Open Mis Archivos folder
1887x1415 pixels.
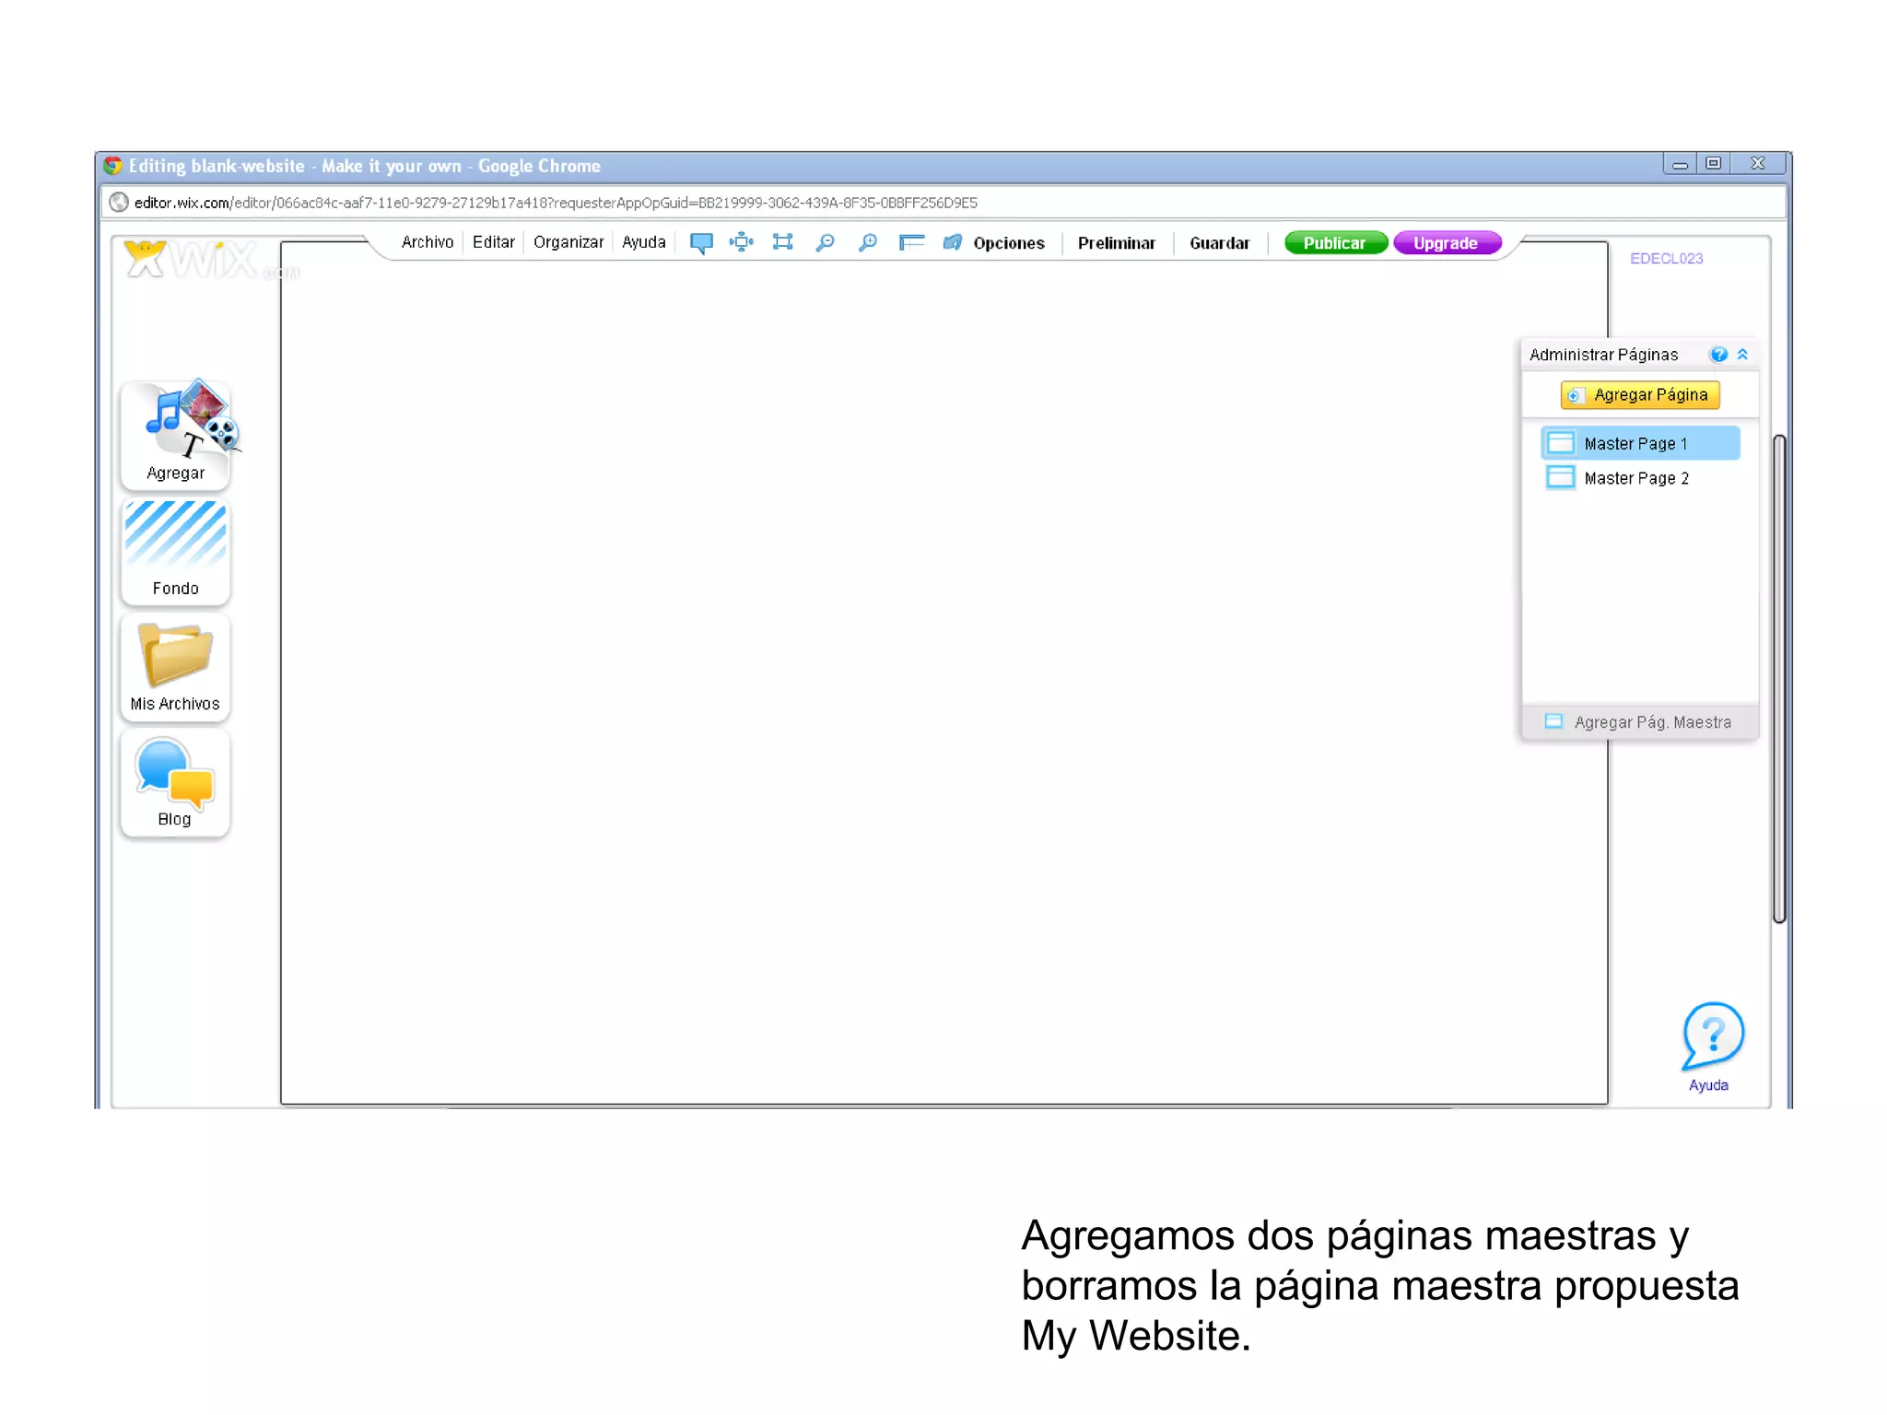[175, 665]
